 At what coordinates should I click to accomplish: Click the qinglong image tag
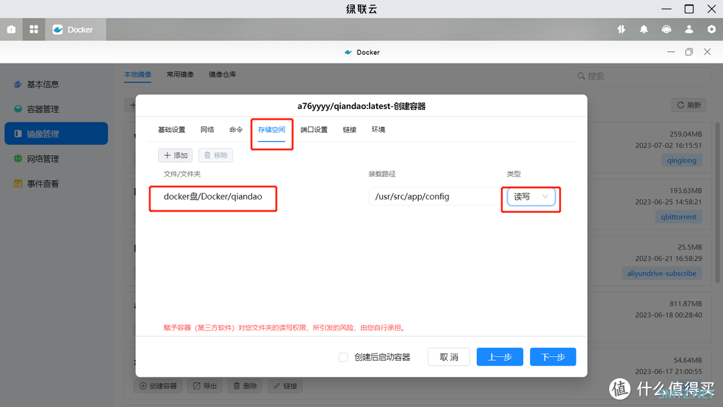click(681, 161)
